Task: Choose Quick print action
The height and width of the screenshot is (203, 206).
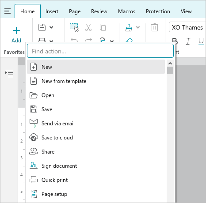Action: tap(96, 180)
